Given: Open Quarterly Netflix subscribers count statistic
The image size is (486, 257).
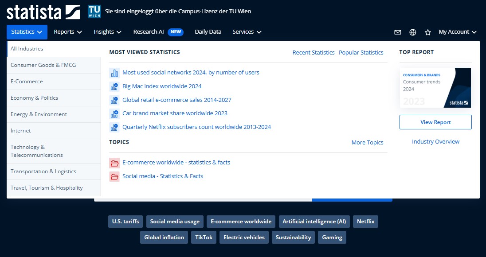Looking at the screenshot, I should pyautogui.click(x=196, y=127).
